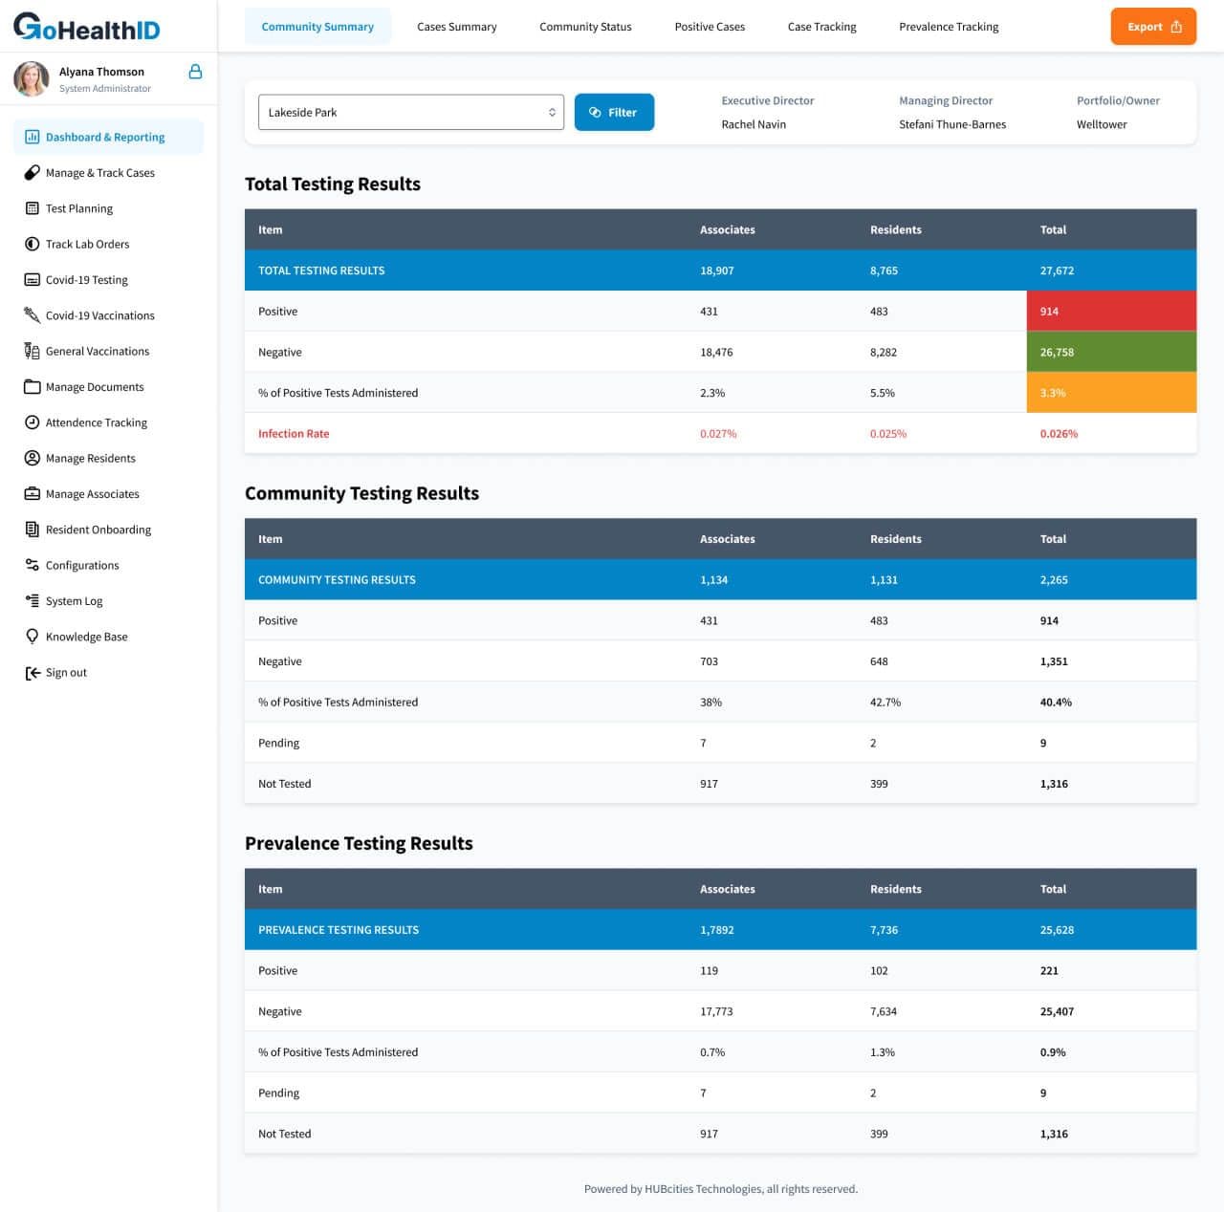The width and height of the screenshot is (1224, 1212).
Task: Click the 0.027% associates infection rate
Action: tap(718, 434)
